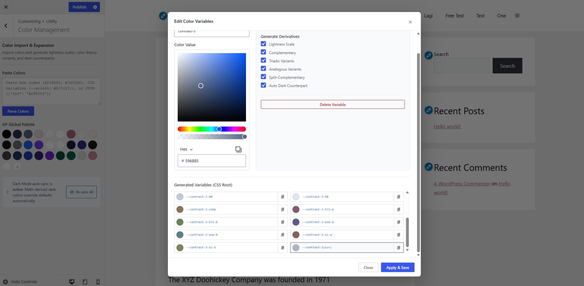The height and width of the screenshot is (286, 584).
Task: Select the --contrast-3-ana-a purple swatch
Action: coord(296,222)
